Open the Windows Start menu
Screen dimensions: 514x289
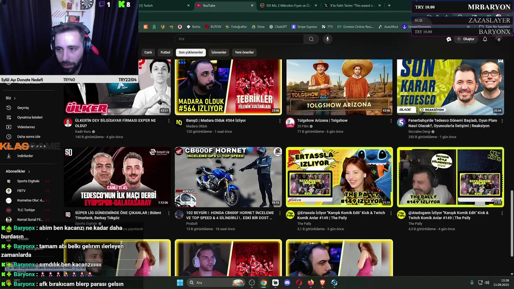click(180, 283)
